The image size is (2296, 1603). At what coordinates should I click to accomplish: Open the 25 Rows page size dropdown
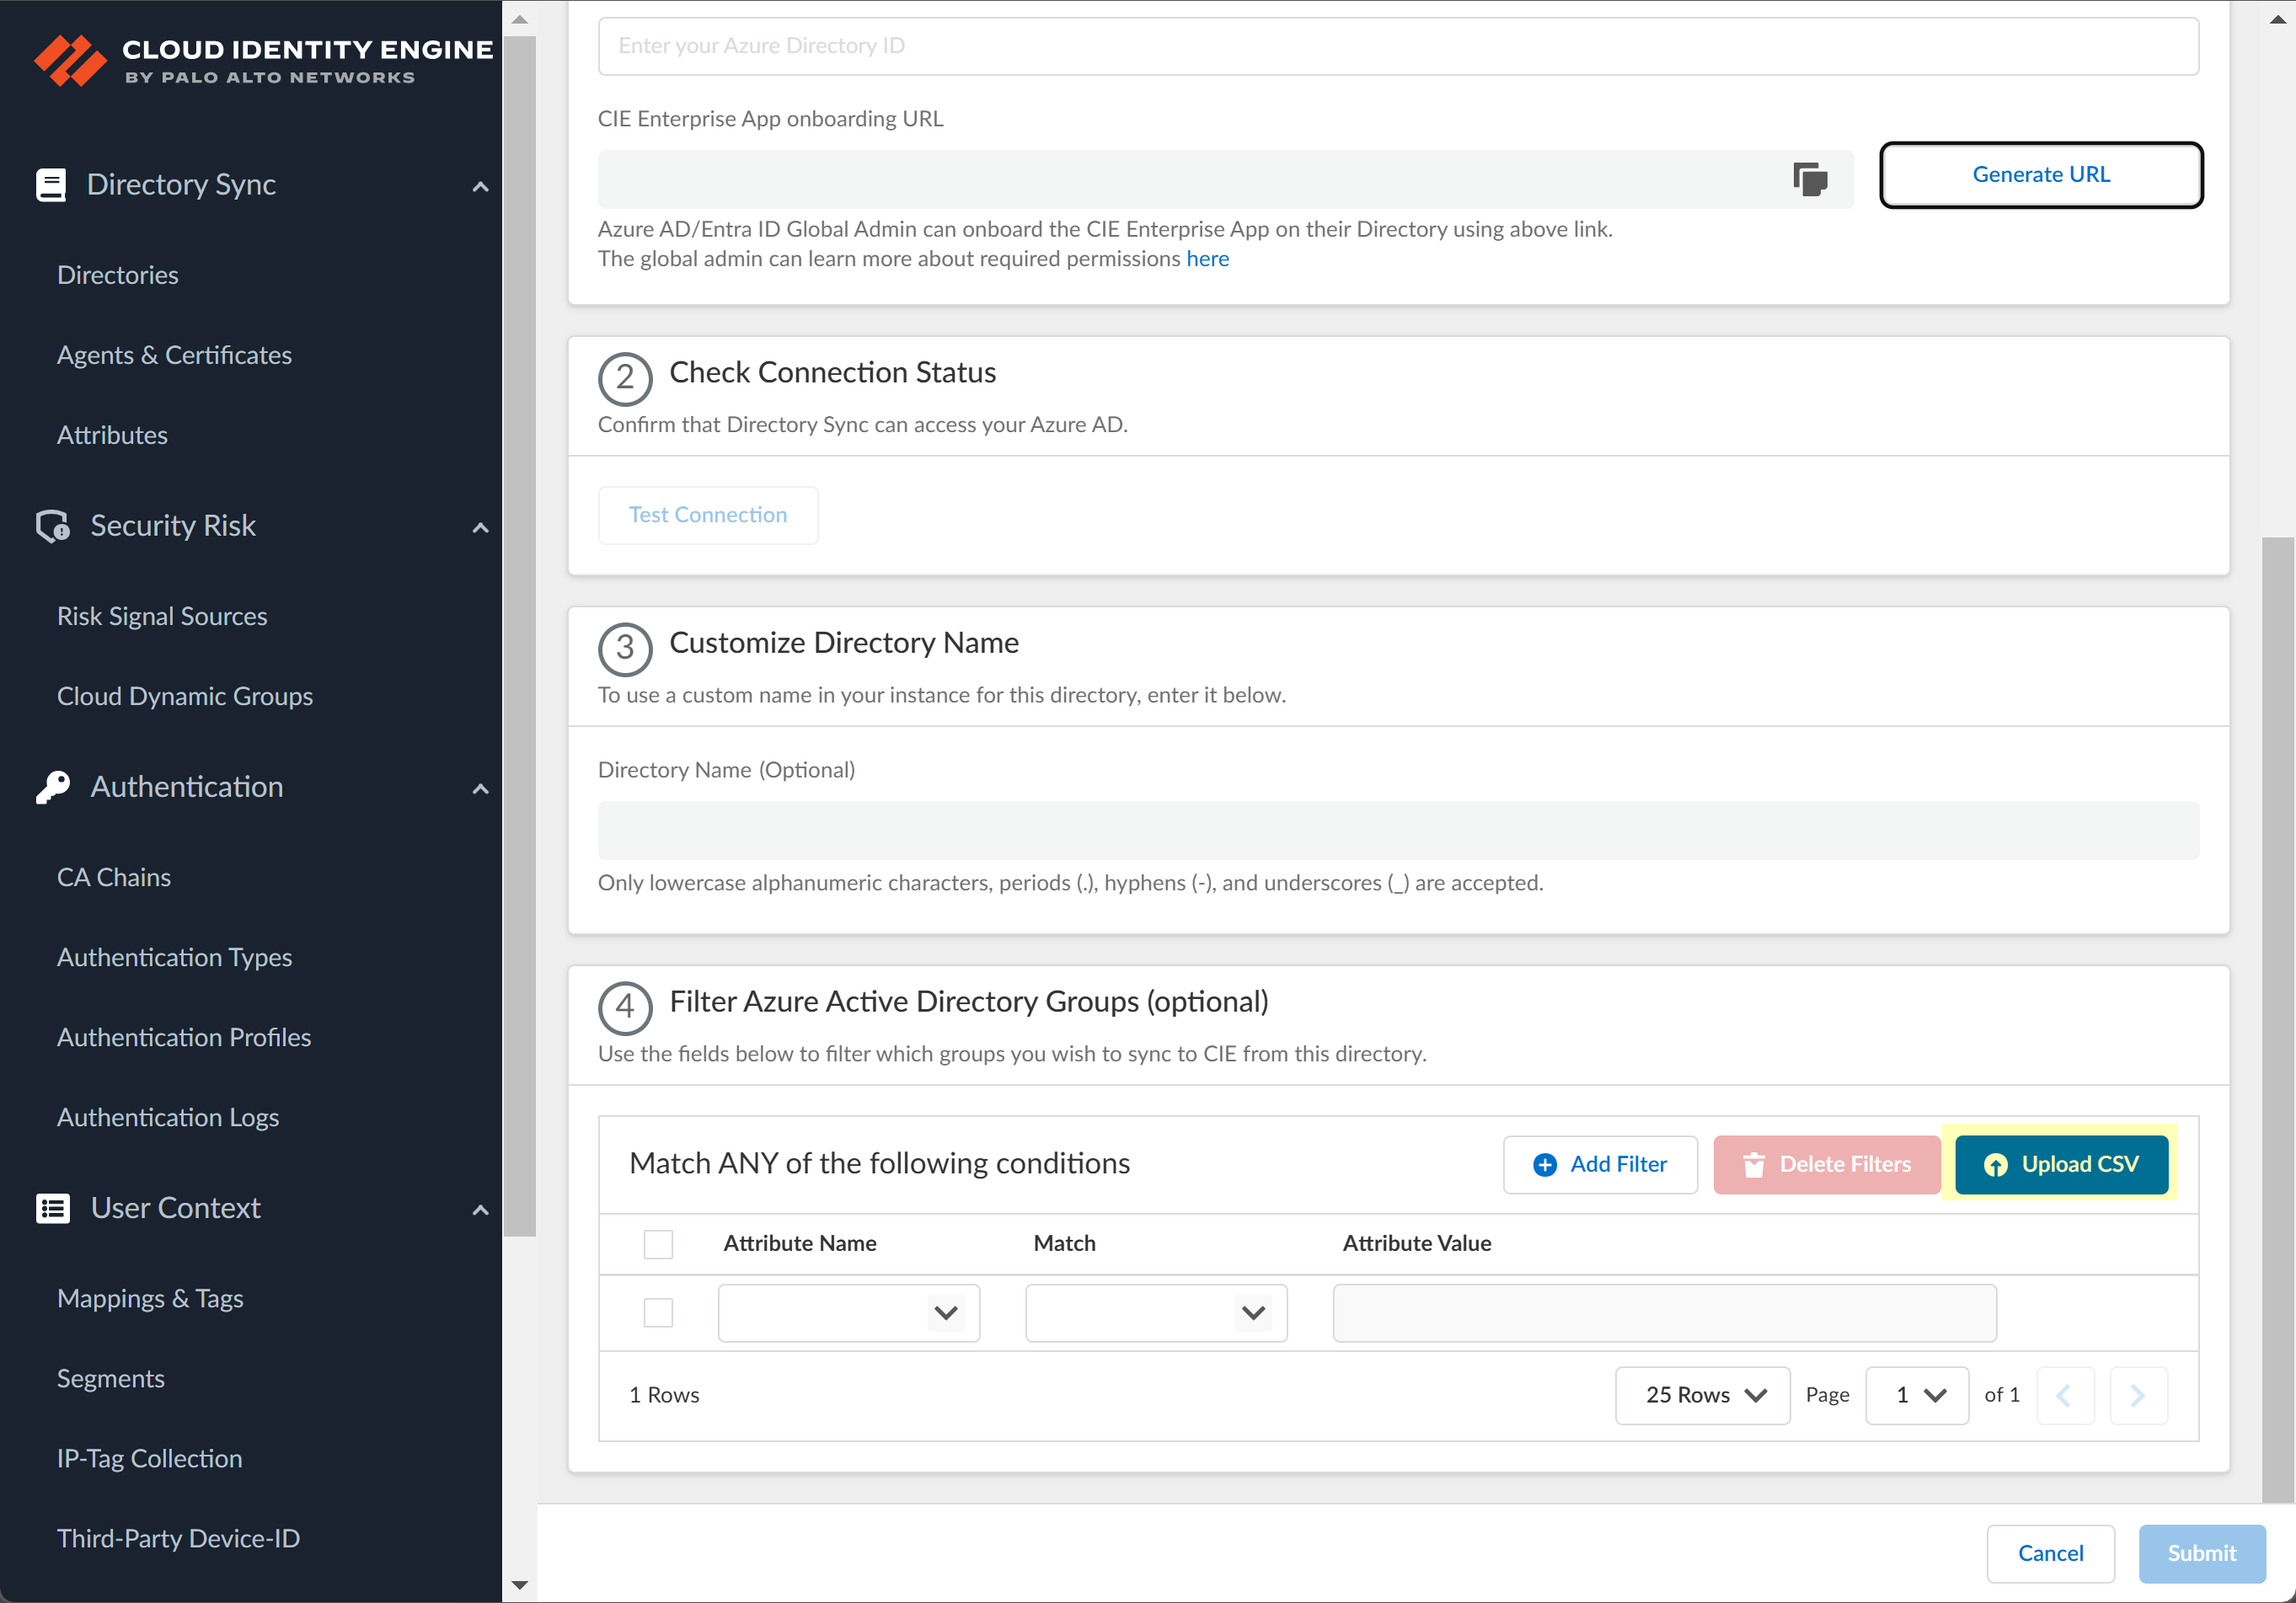point(1702,1395)
